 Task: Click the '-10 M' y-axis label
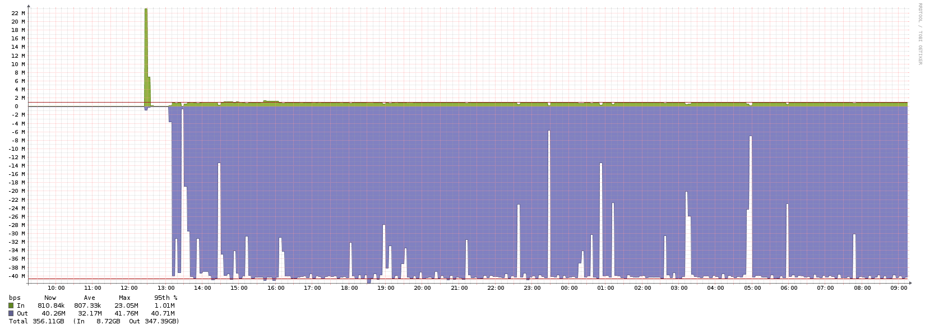[x=16, y=149]
